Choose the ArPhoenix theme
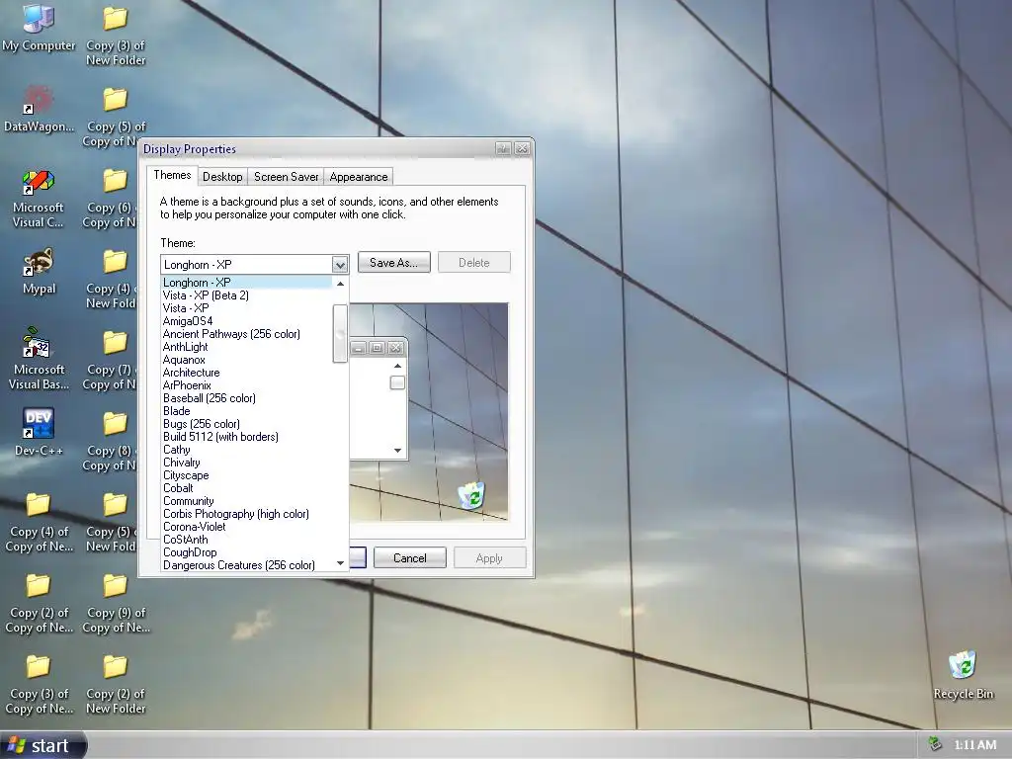The image size is (1012, 759). pyautogui.click(x=246, y=385)
